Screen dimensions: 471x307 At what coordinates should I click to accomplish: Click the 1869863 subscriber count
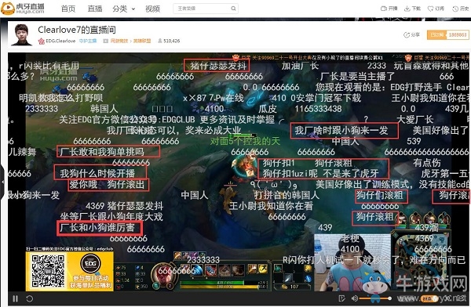click(458, 34)
